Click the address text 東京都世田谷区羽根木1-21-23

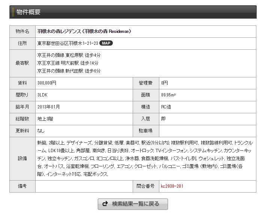[x=67, y=43]
